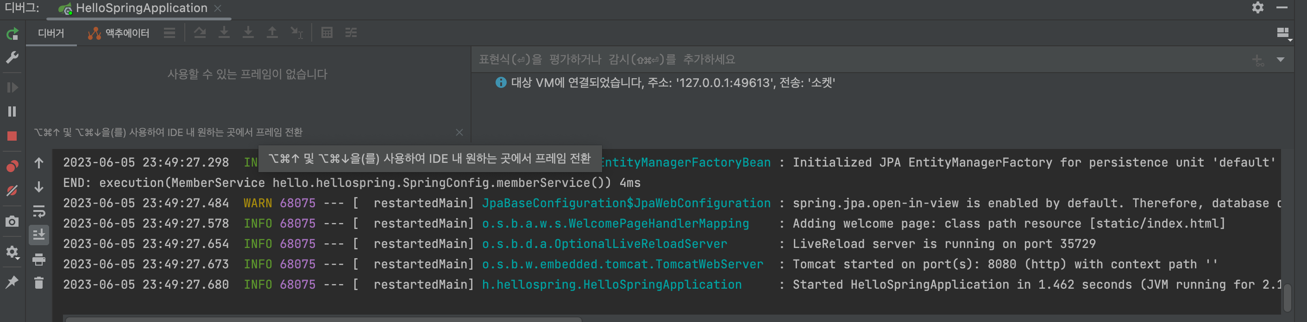The width and height of the screenshot is (1307, 322).
Task: Add expression to watches plus icon
Action: coord(1258,60)
